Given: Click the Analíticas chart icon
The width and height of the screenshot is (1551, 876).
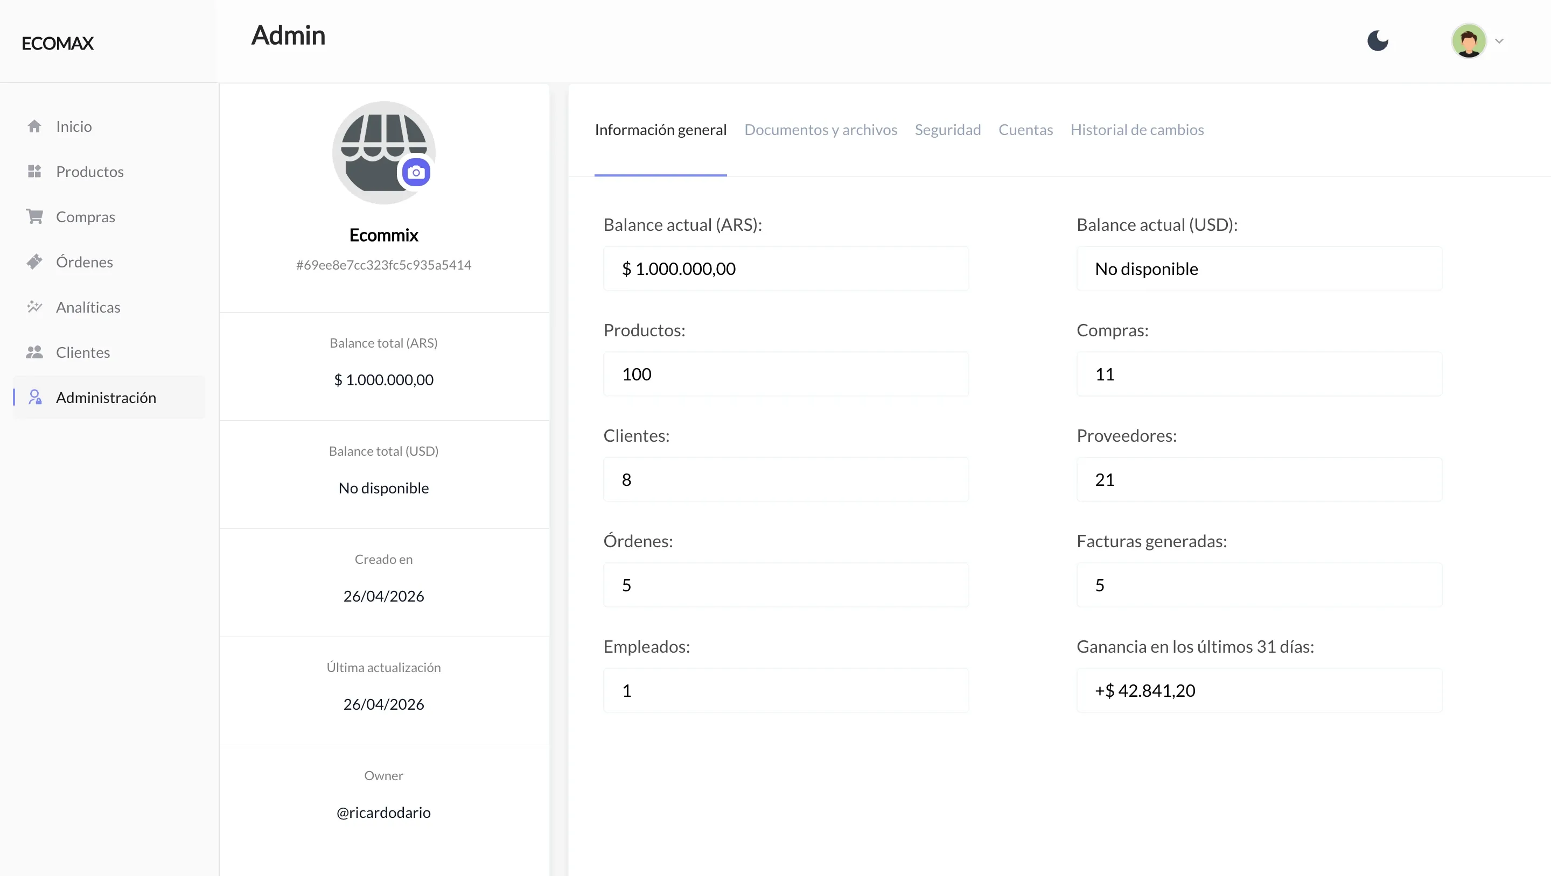Looking at the screenshot, I should [34, 307].
